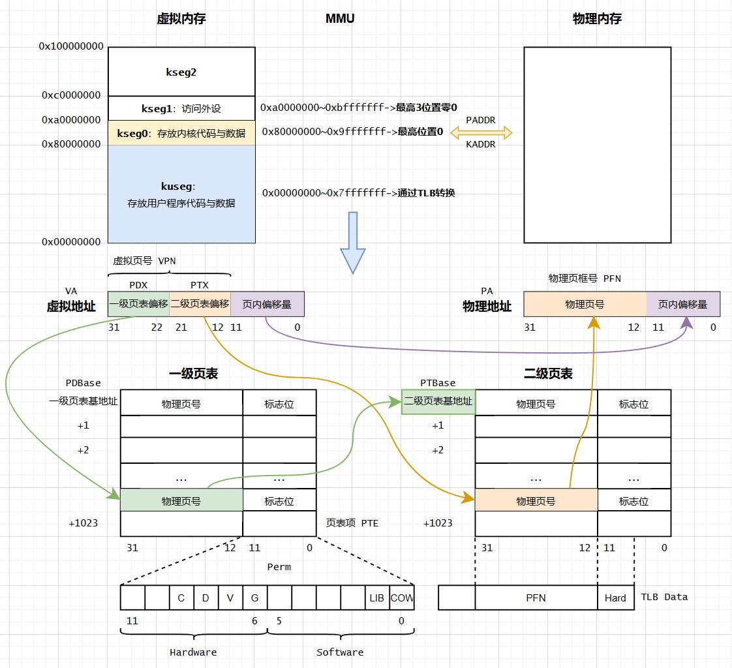This screenshot has width=732, height=668.
Task: Switch to the 虚拟内存 column header
Action: (181, 19)
